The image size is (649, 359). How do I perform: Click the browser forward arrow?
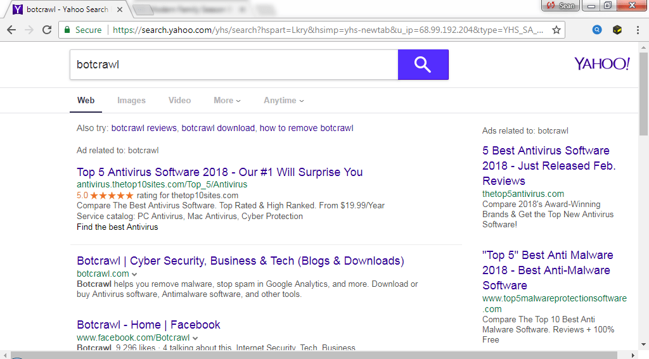pyautogui.click(x=29, y=30)
